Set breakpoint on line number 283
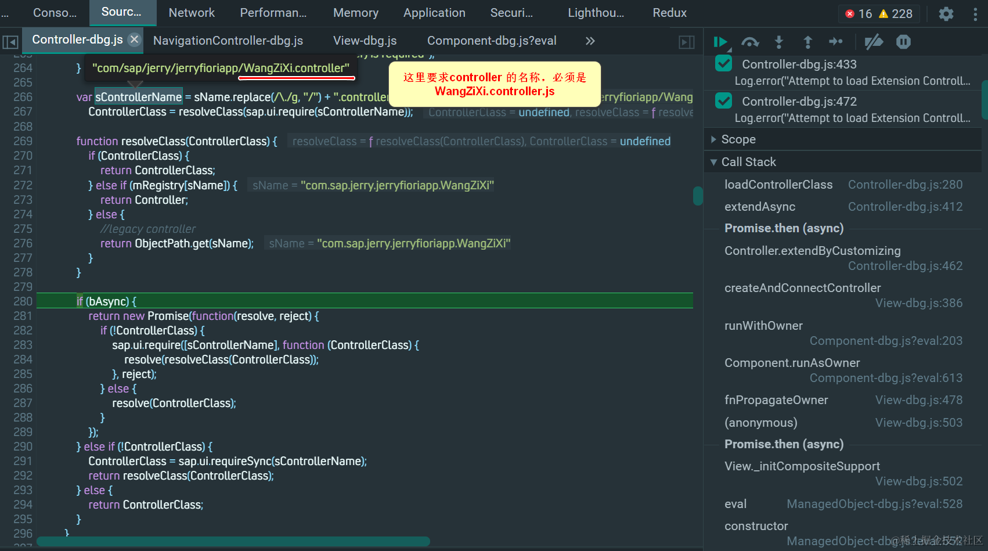This screenshot has width=988, height=551. click(23, 345)
